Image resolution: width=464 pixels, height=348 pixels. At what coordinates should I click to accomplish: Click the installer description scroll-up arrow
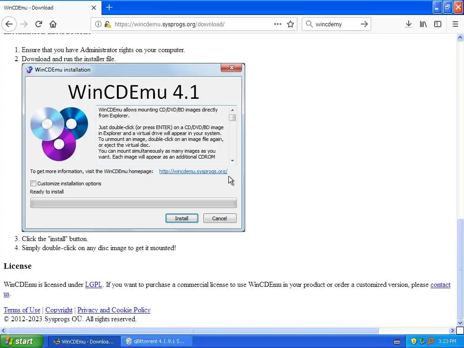click(x=232, y=110)
